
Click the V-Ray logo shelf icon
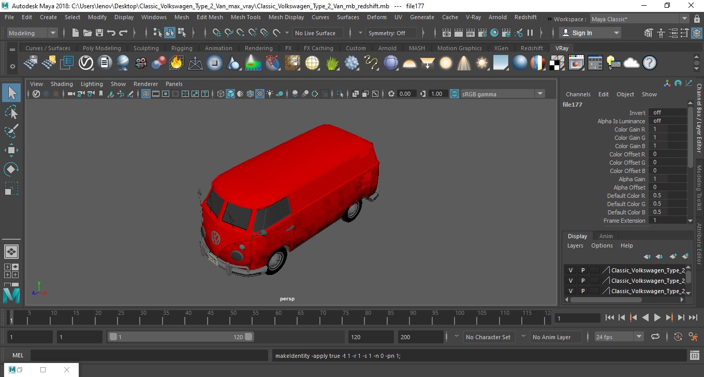pos(86,63)
